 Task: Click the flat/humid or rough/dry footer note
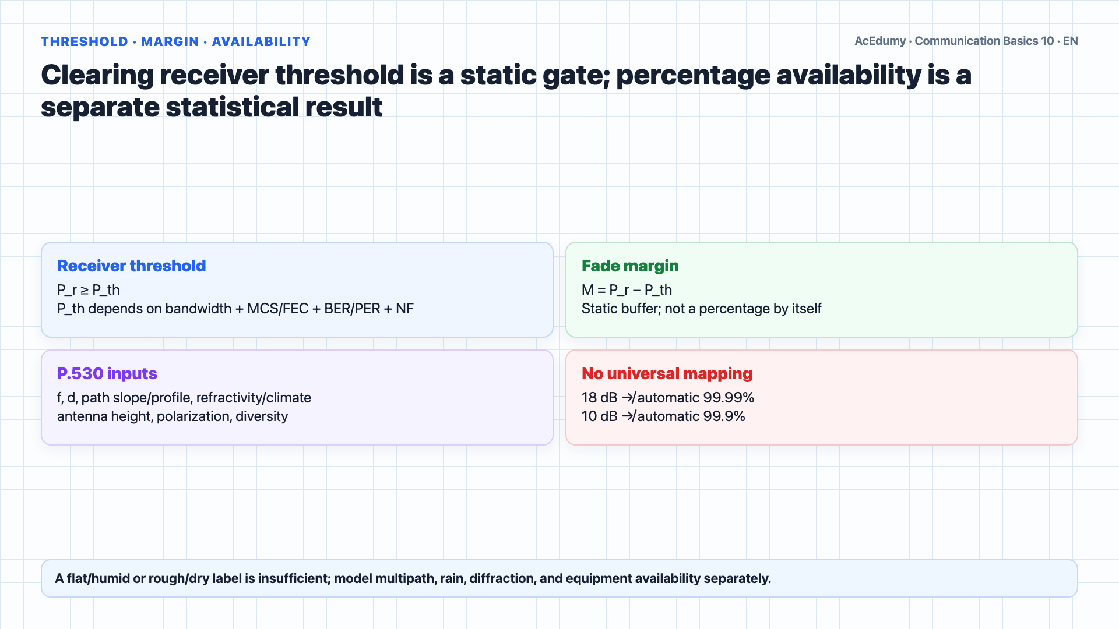tap(413, 578)
